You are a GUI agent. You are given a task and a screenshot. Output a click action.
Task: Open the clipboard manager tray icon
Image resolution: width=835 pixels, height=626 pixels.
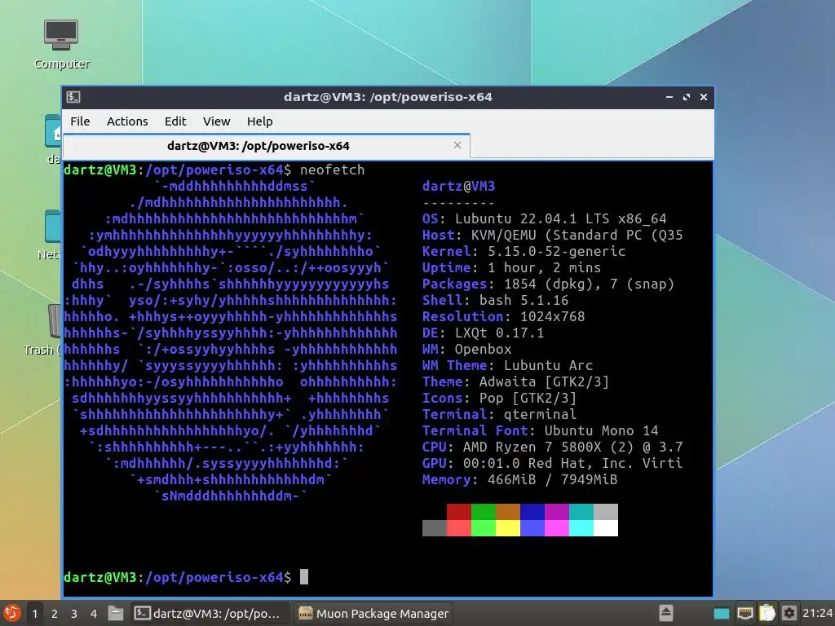pyautogui.click(x=767, y=613)
